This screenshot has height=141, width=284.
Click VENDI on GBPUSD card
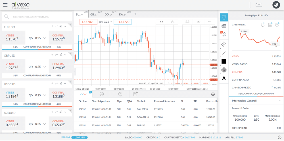coord(14,66)
